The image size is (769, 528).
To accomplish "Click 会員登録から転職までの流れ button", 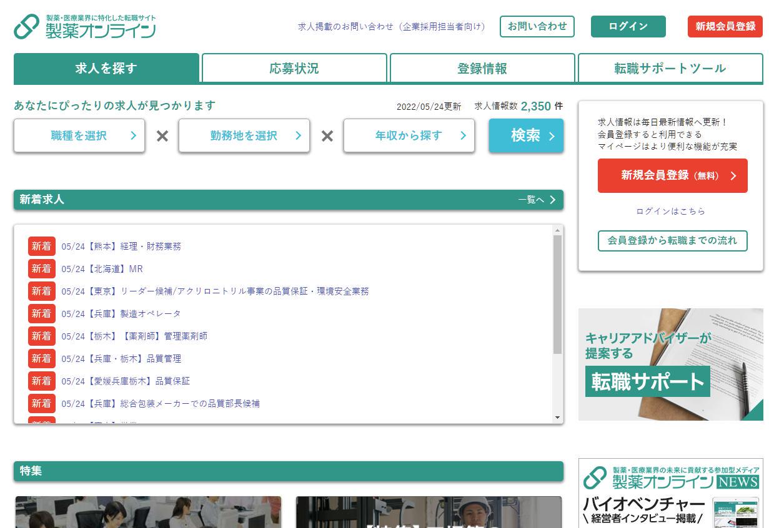I will click(x=672, y=241).
